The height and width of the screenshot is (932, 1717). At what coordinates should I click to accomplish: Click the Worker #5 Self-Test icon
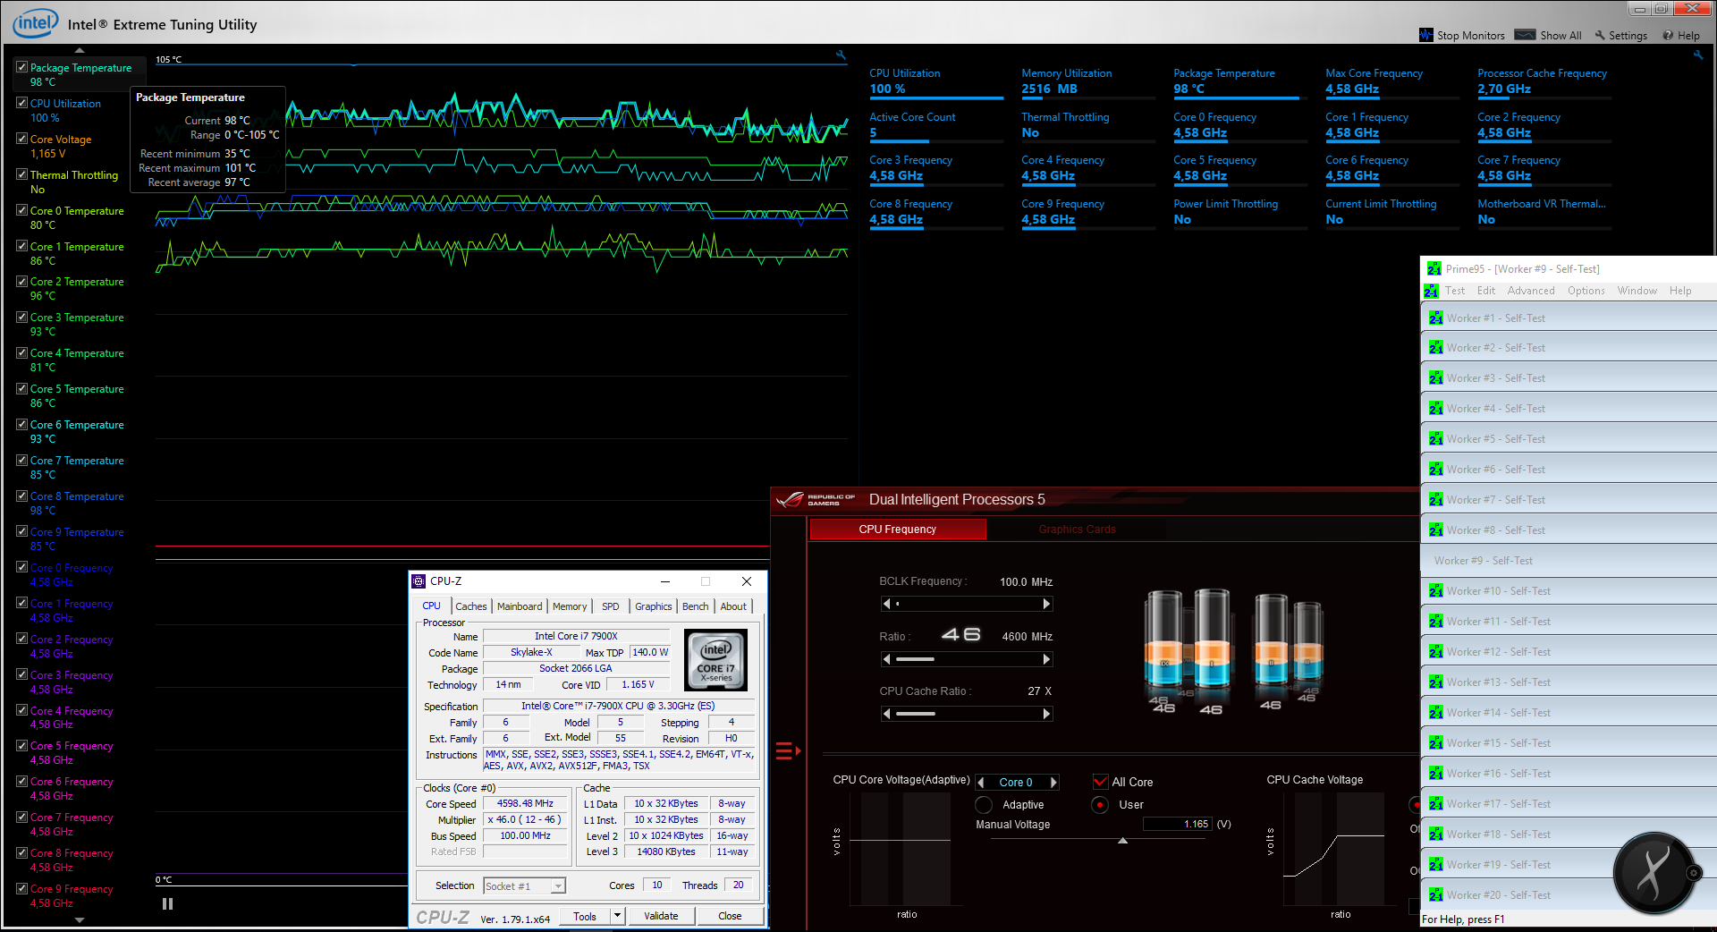click(x=1435, y=439)
